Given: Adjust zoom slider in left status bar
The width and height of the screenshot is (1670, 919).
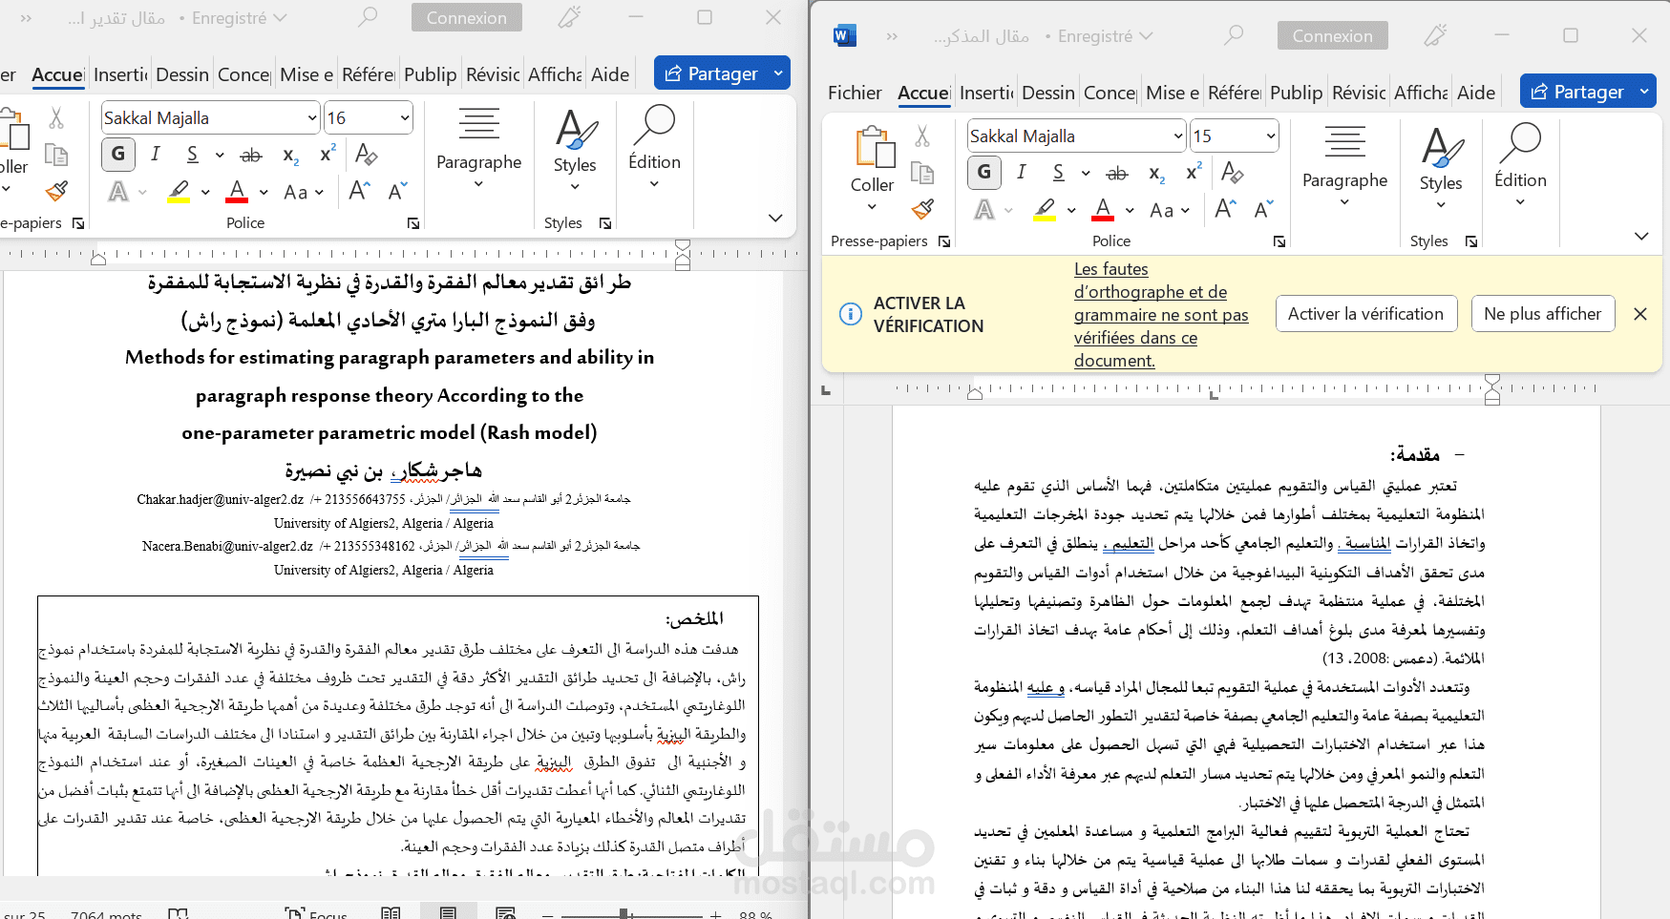Looking at the screenshot, I should pyautogui.click(x=624, y=914).
